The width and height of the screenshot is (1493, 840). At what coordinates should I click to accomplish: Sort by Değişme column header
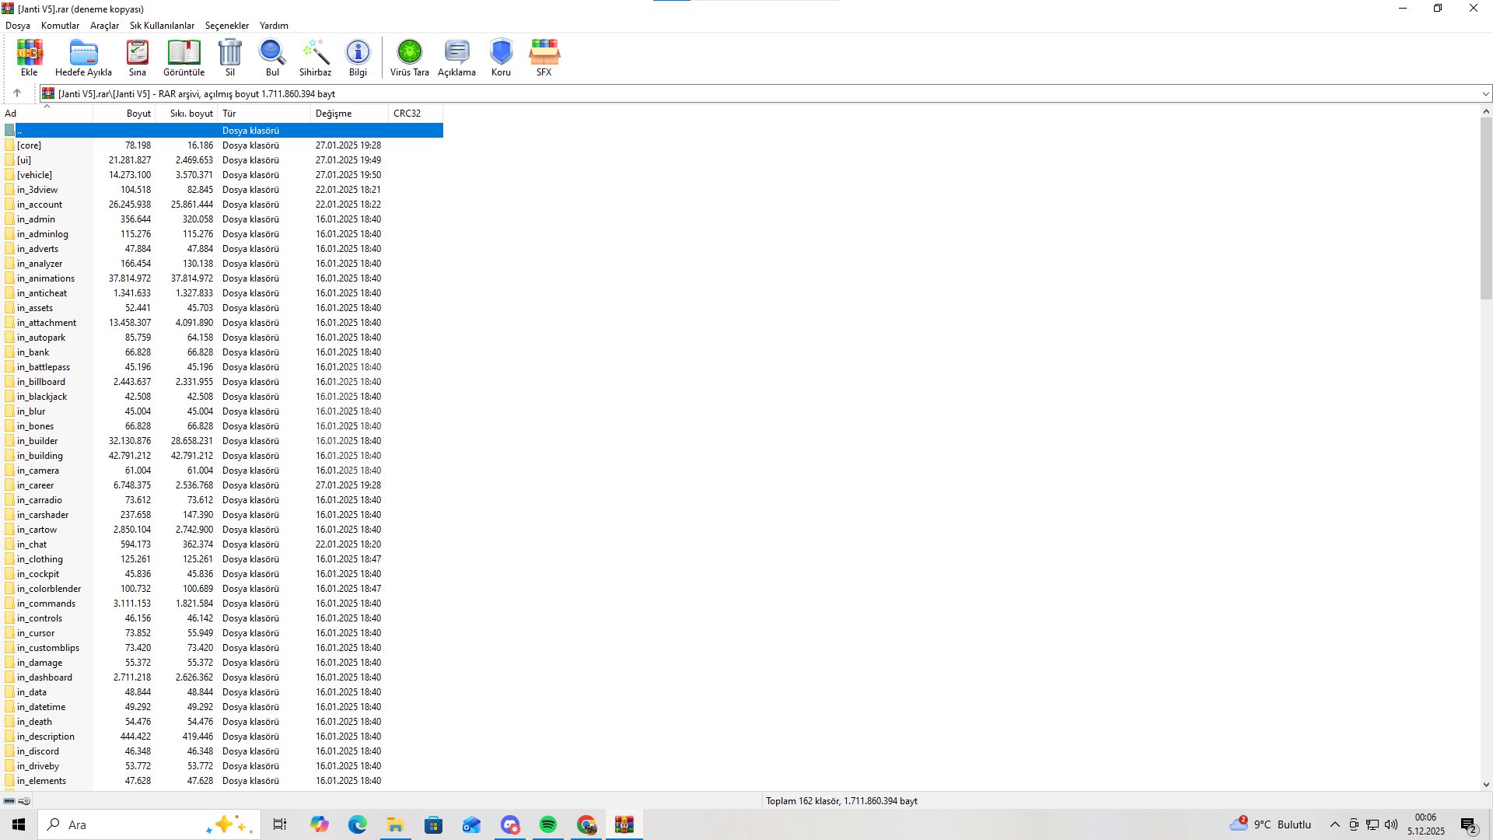pyautogui.click(x=334, y=114)
